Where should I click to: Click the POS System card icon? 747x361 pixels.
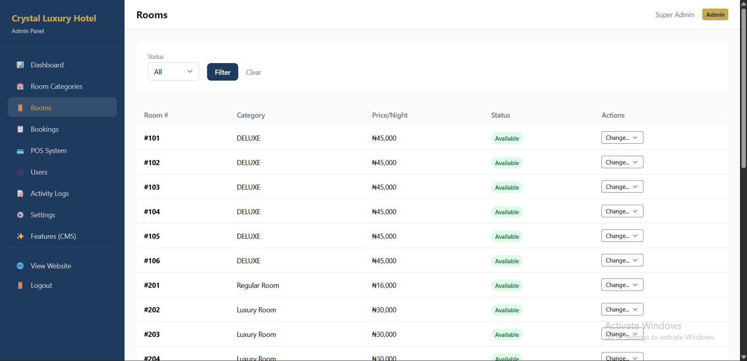click(20, 151)
